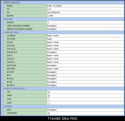Select the DVD-RAM row label
125x121 pixels.
(x=11, y=69)
